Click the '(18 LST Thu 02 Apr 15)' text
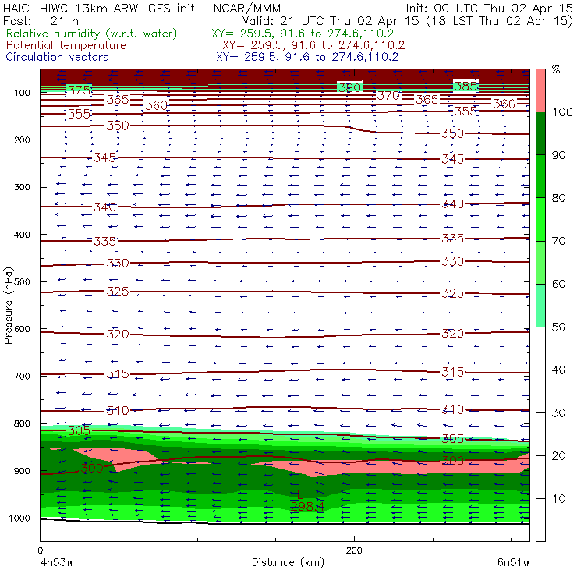 pos(499,20)
